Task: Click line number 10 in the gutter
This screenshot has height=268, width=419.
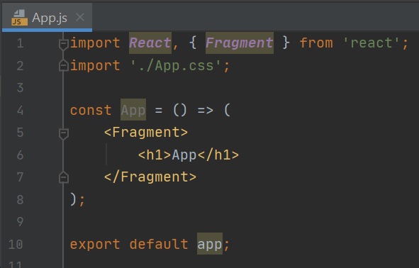Action: (x=16, y=244)
